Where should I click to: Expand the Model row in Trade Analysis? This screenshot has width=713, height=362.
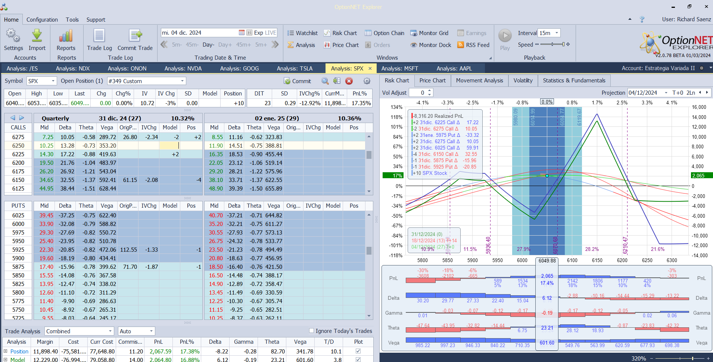[6, 360]
